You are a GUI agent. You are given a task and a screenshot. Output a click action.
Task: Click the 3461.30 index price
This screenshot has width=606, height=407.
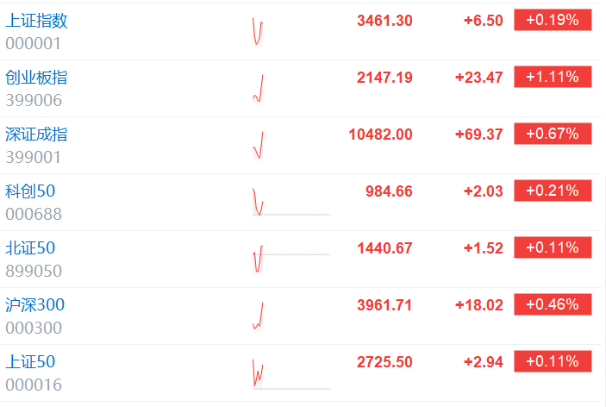tap(384, 21)
